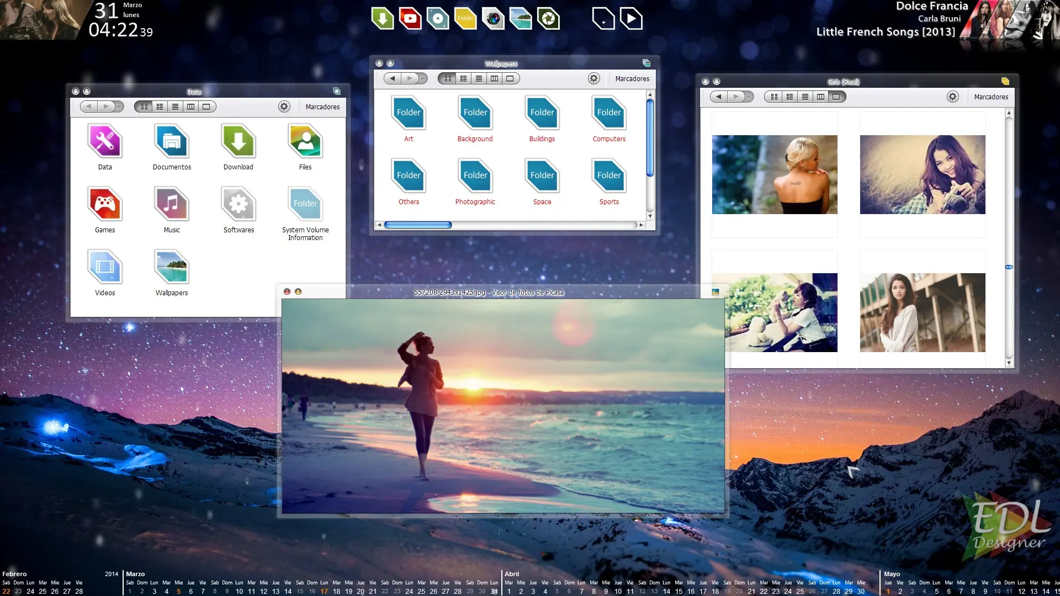Switch Data window to list view
Image resolution: width=1060 pixels, height=596 pixels.
pyautogui.click(x=175, y=107)
